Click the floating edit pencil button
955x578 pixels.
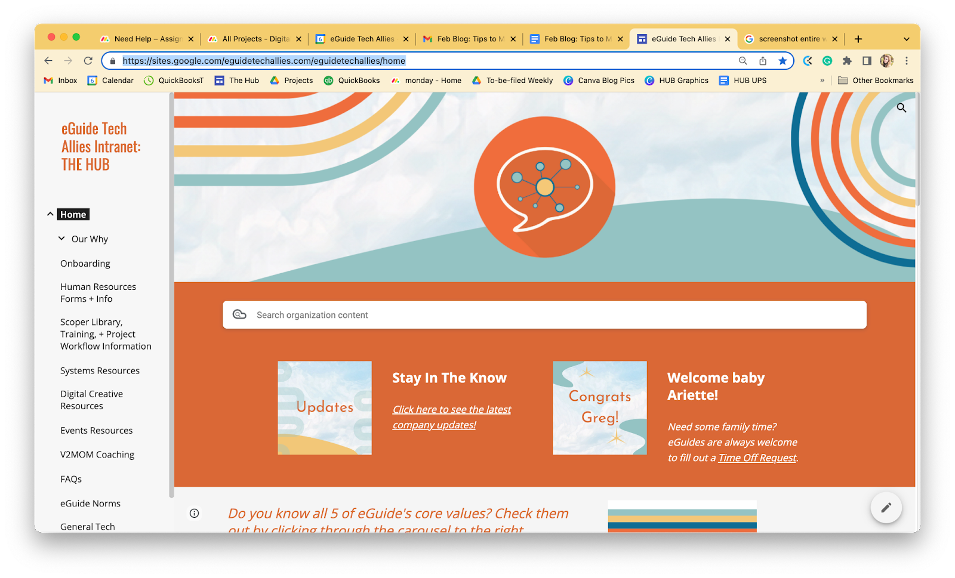[x=886, y=507]
